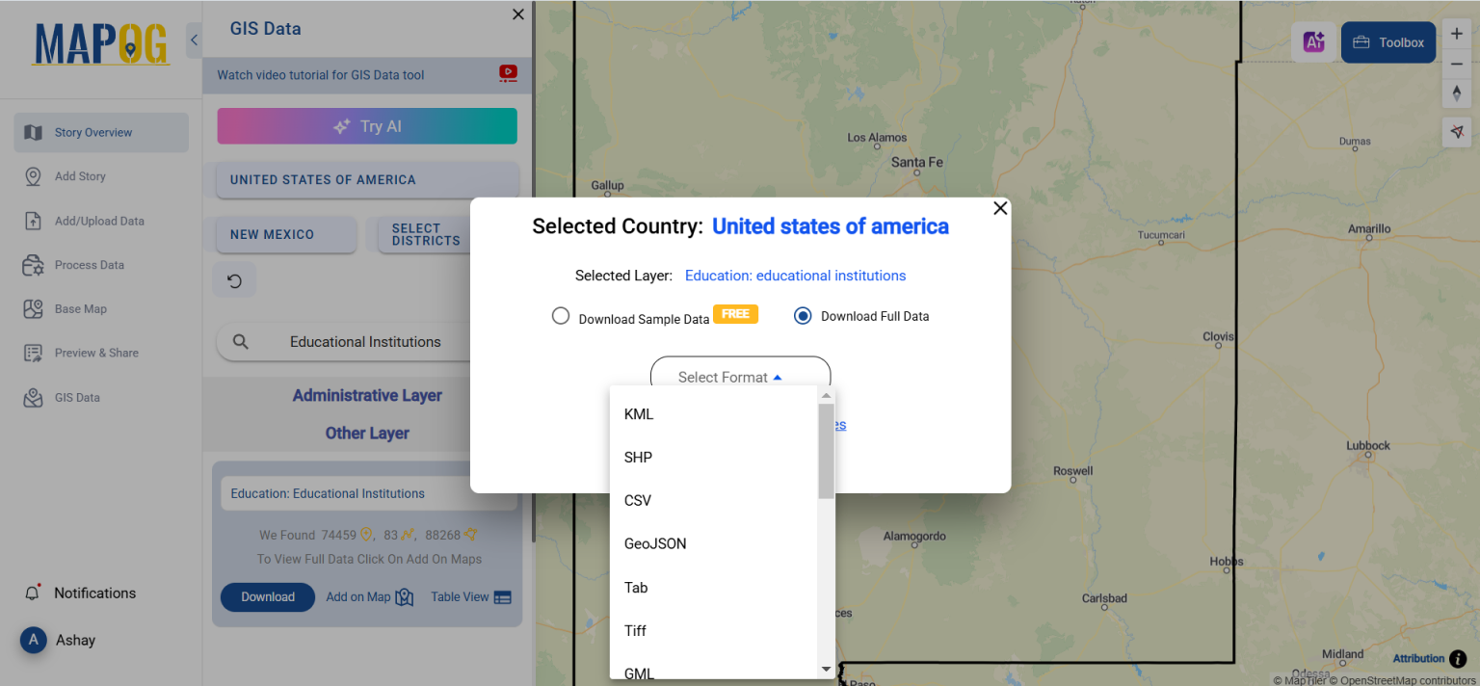Screen dimensions: 1480x686
Task: Click the undo arrow below New Mexico
Action: 234,278
